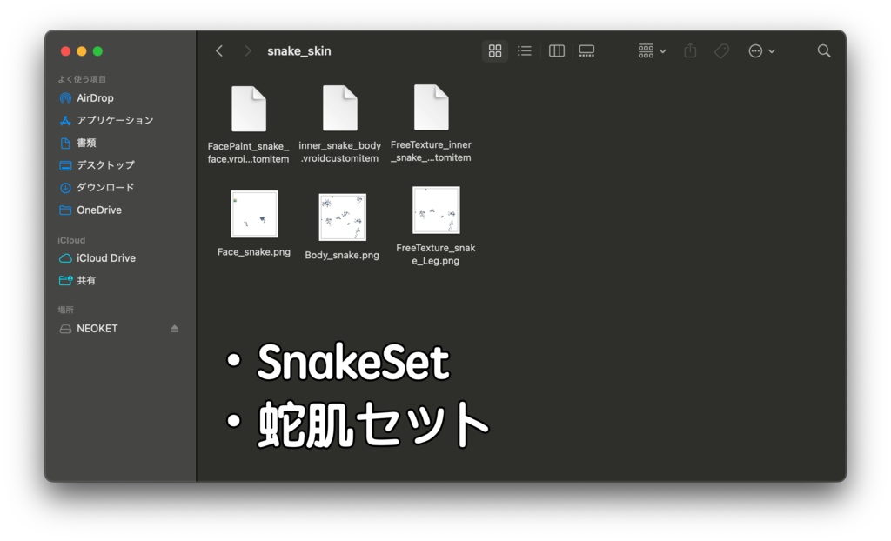Open the Tags tool in the toolbar
The image size is (891, 541).
tap(721, 50)
